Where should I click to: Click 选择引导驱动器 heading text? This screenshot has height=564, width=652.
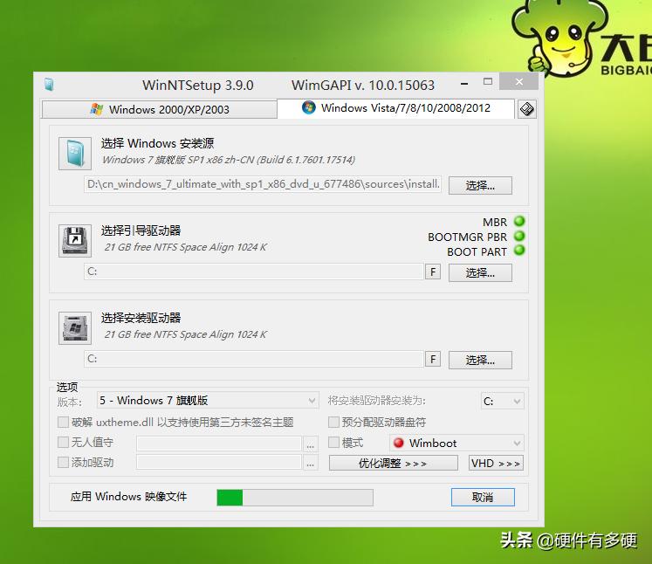click(141, 230)
